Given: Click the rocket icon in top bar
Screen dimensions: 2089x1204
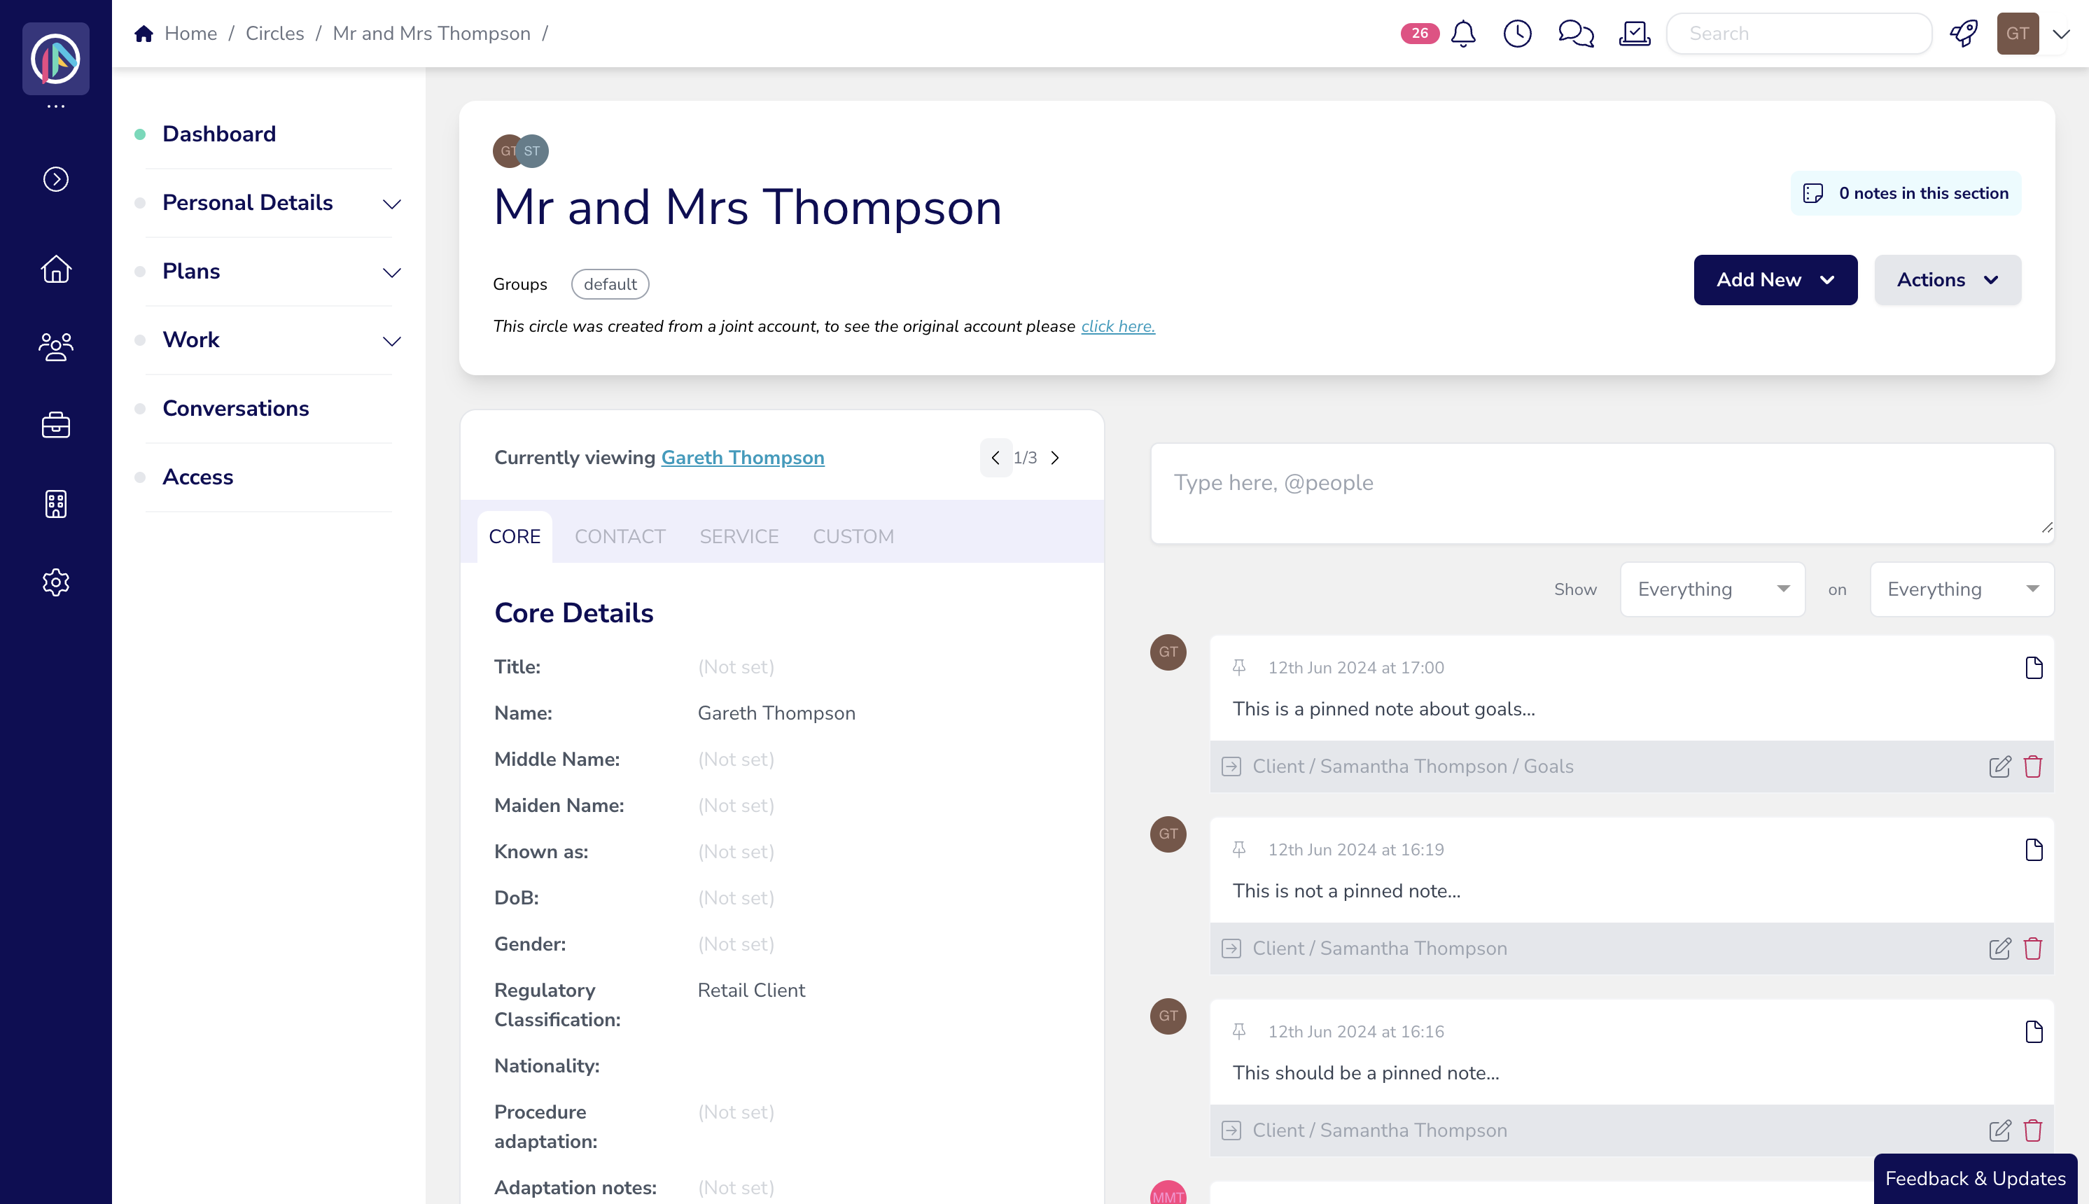Looking at the screenshot, I should click(x=1963, y=33).
